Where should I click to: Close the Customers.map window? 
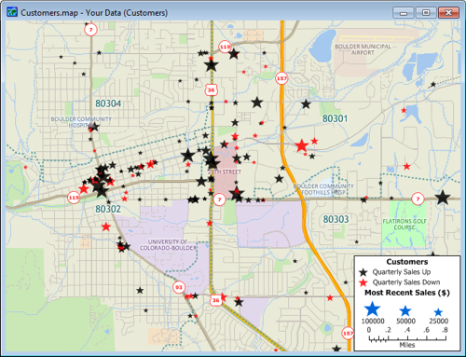448,13
